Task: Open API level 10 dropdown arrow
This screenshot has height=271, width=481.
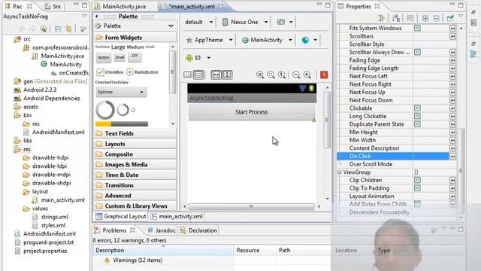Action: [209, 58]
